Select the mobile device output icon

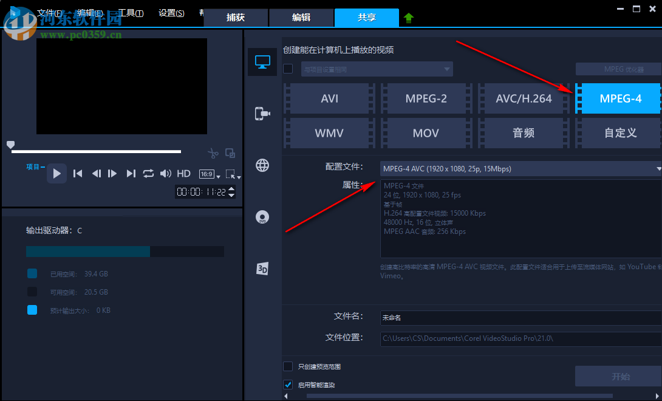[x=262, y=113]
